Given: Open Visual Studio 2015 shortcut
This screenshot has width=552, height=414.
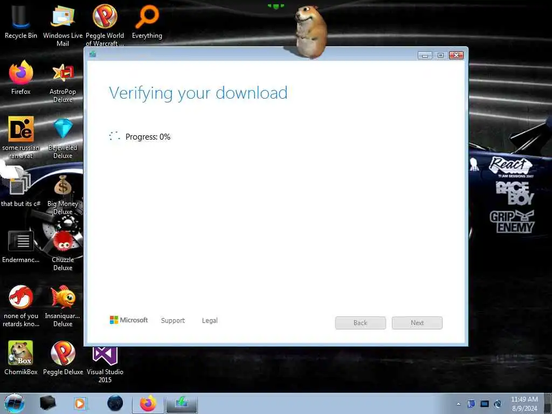Looking at the screenshot, I should [105, 363].
